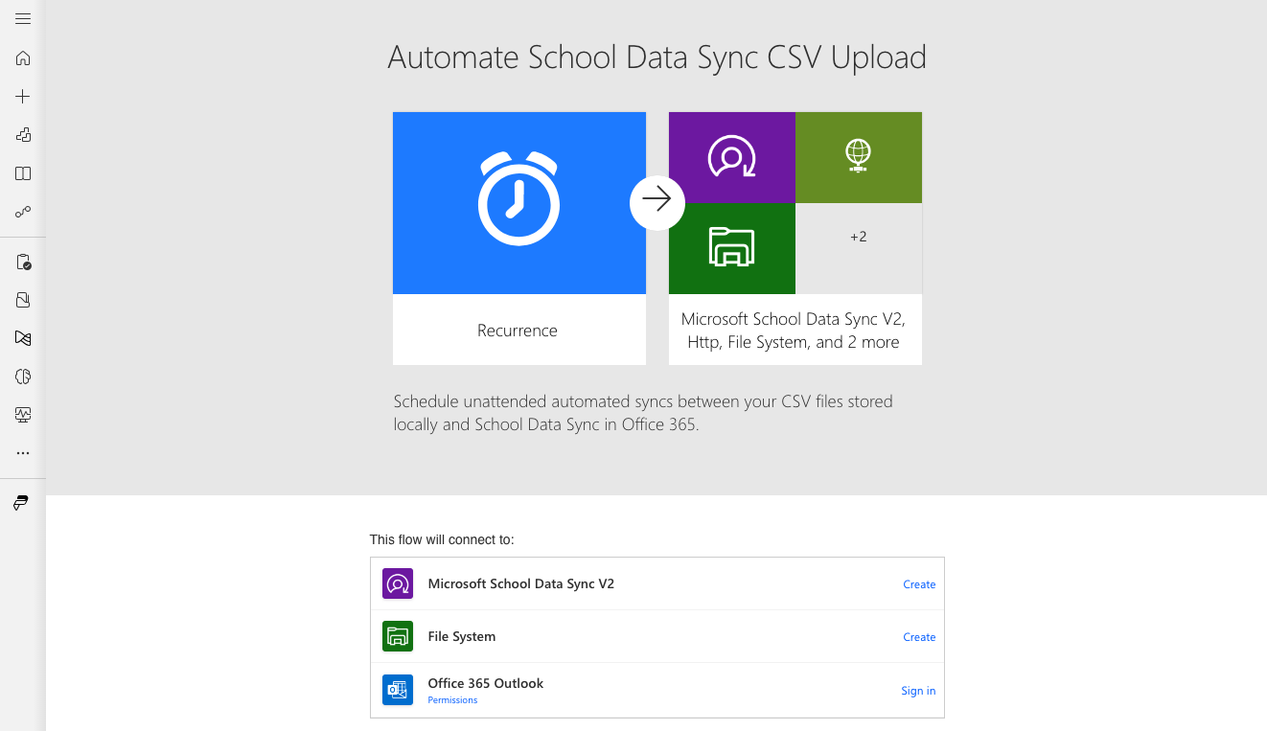Go to Home in the sidebar
The width and height of the screenshot is (1267, 731).
(x=23, y=57)
